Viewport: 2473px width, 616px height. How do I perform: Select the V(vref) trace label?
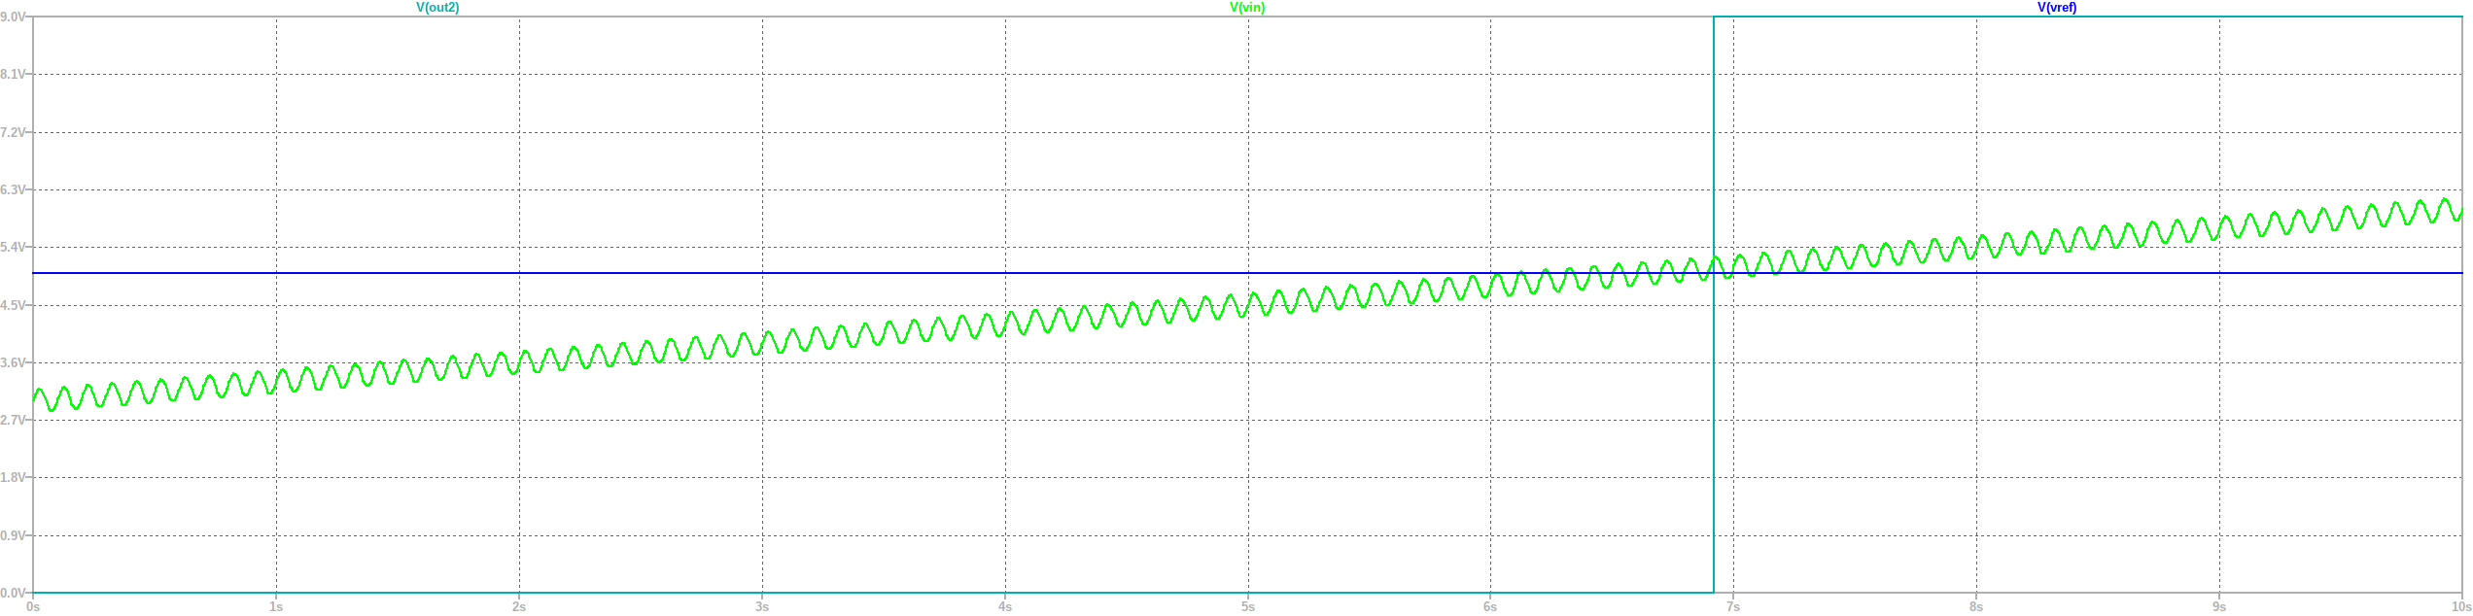(x=2057, y=8)
